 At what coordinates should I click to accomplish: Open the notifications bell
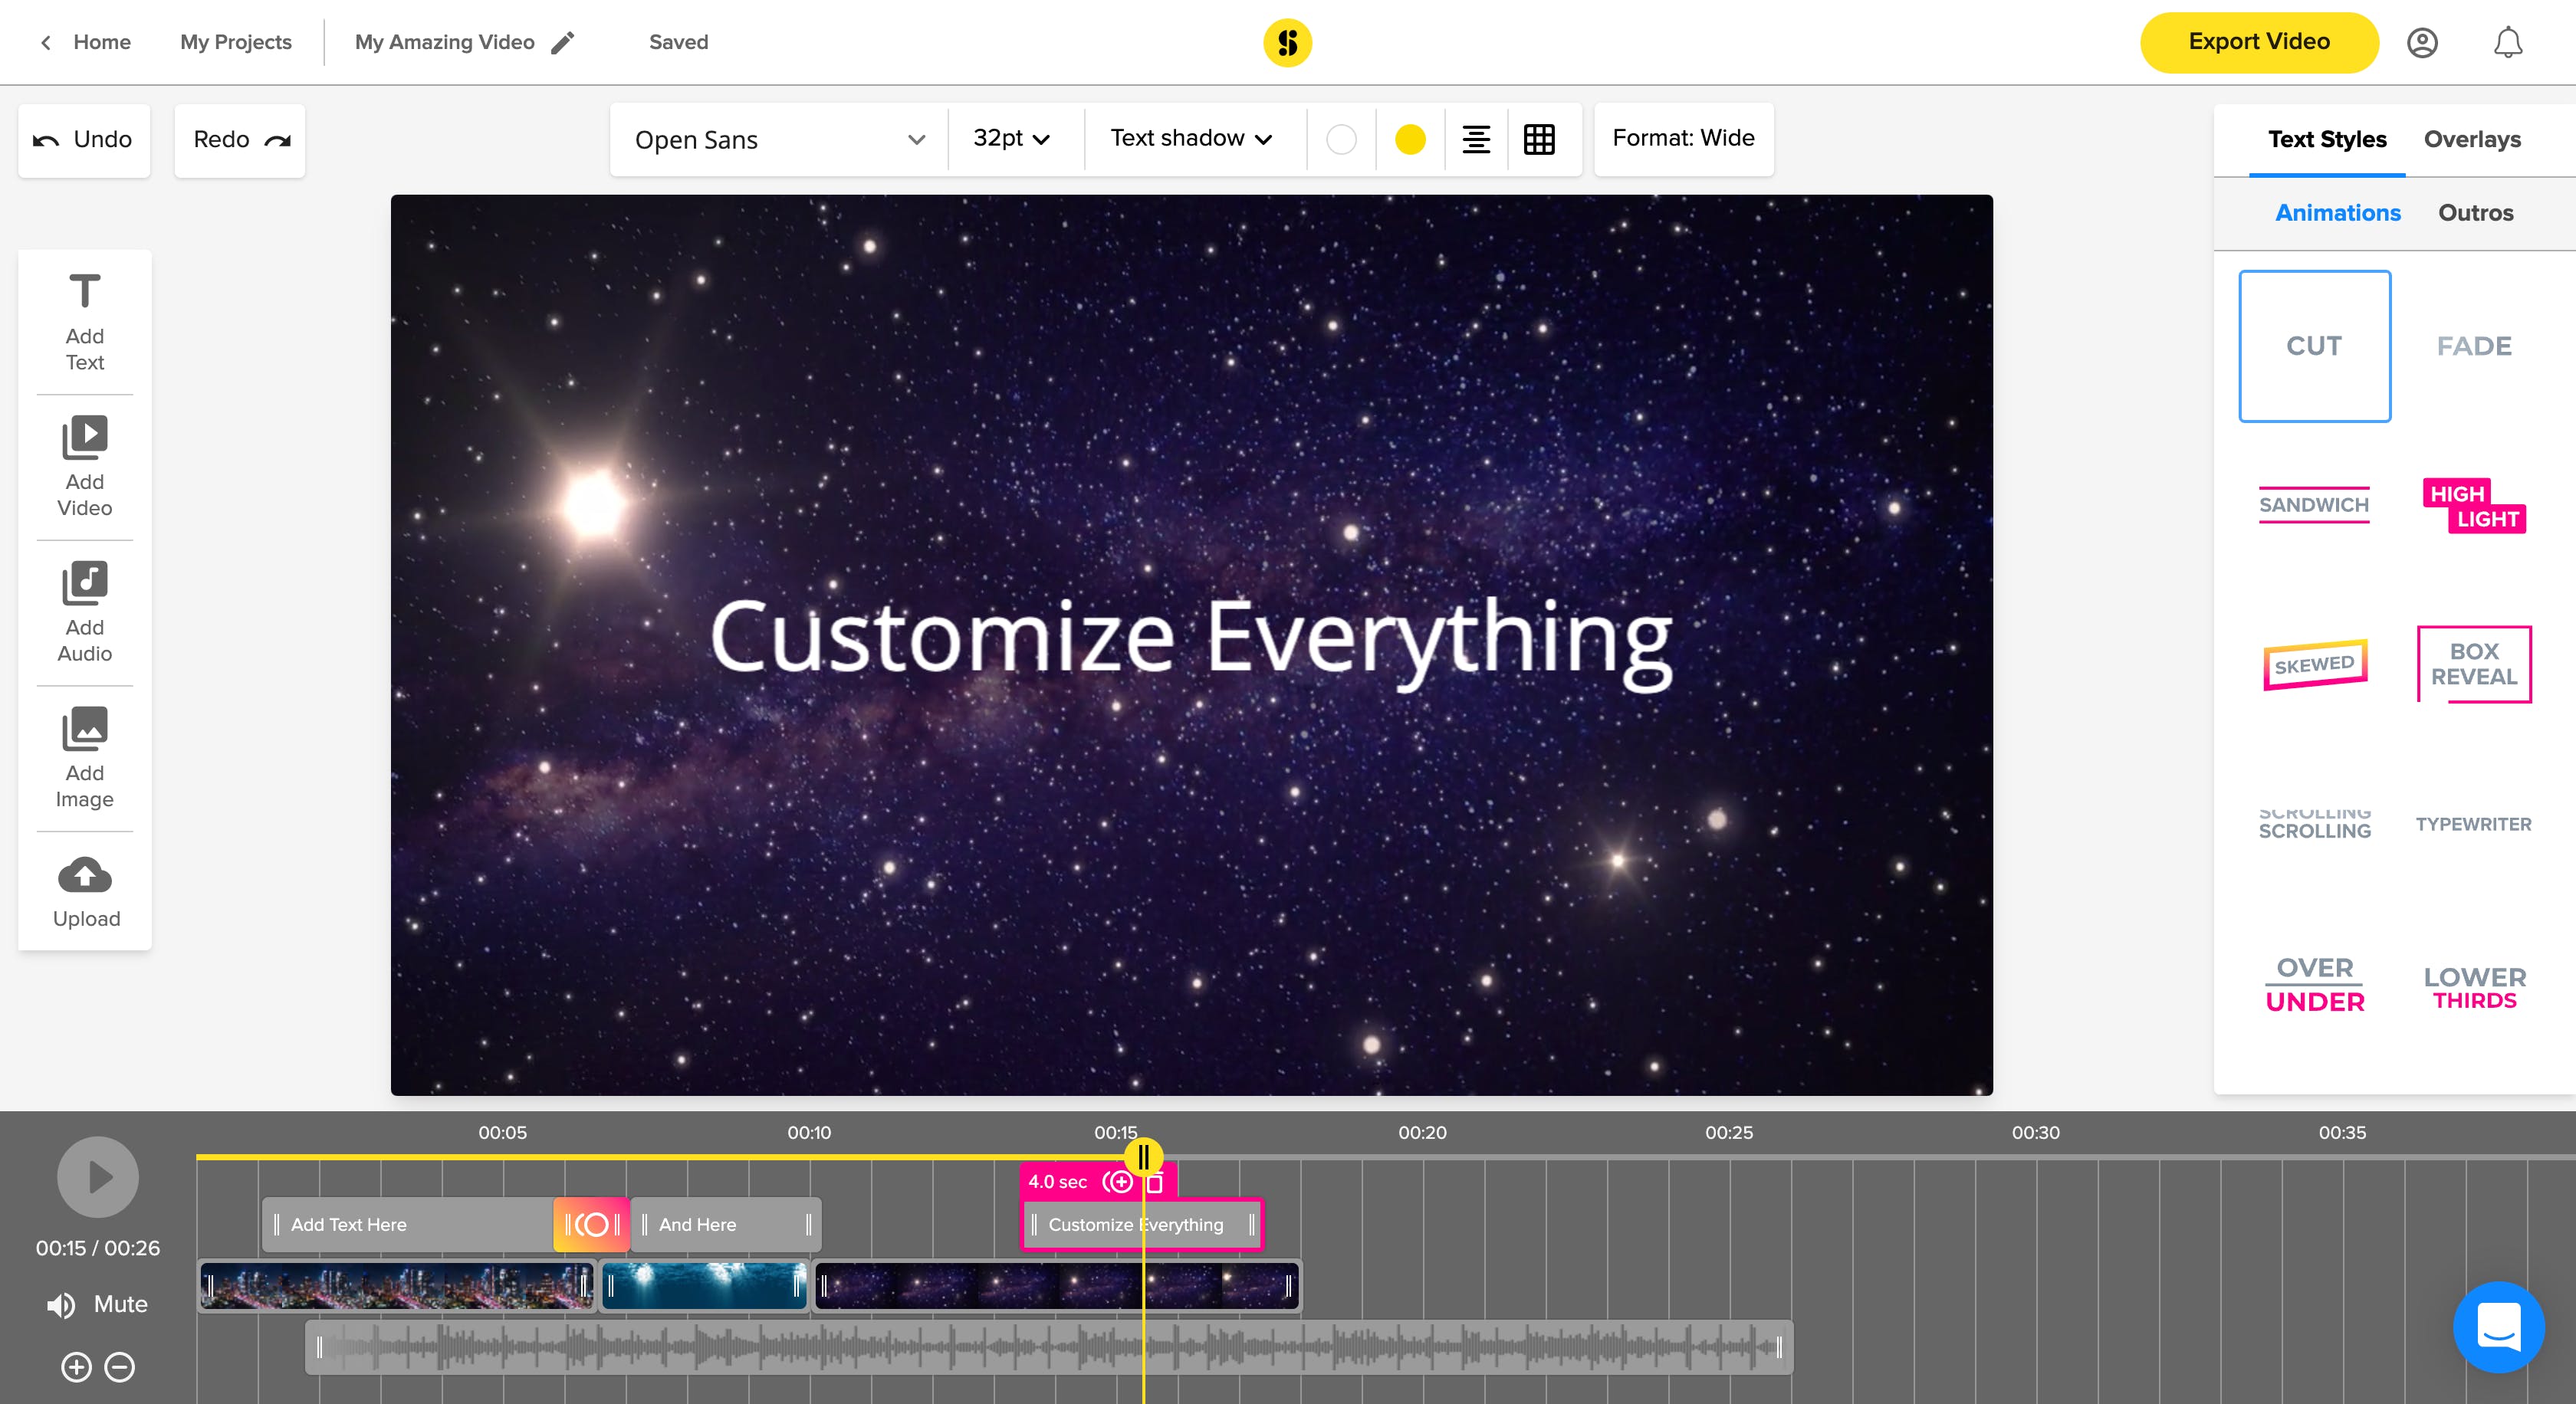(x=2507, y=43)
